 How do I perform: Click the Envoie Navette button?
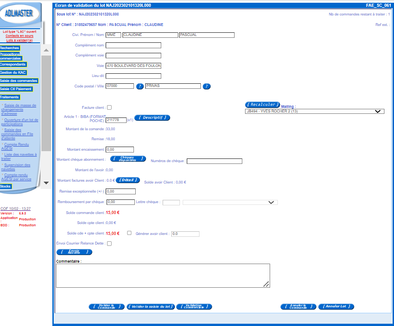pyautogui.click(x=74, y=252)
